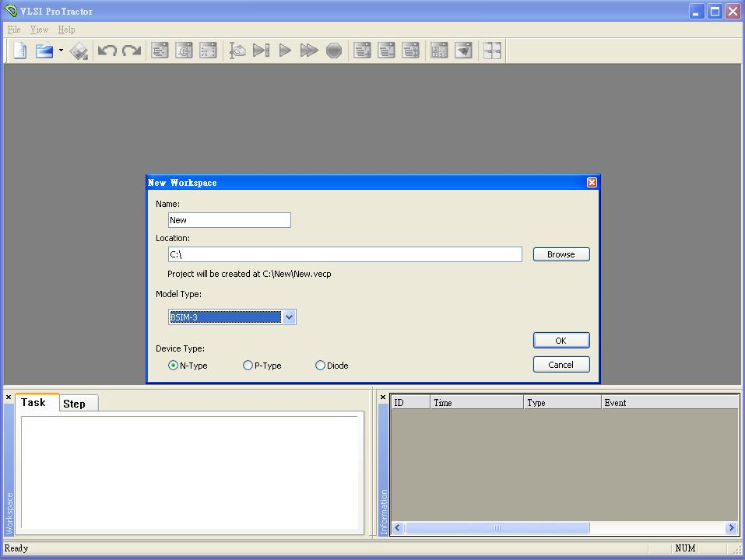745x560 pixels.
Task: Switch to the Step tab
Action: (75, 403)
